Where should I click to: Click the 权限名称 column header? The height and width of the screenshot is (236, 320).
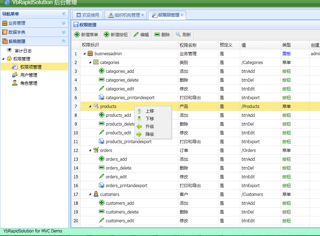click(198, 45)
